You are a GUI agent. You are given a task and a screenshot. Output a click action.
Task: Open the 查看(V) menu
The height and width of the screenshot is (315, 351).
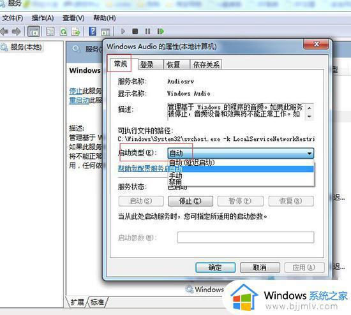[x=73, y=18]
